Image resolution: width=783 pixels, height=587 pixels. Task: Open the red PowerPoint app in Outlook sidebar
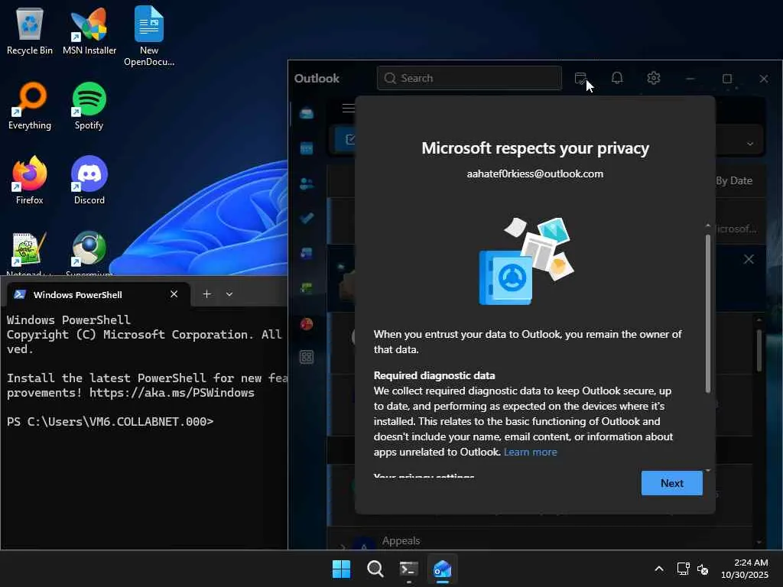click(307, 324)
